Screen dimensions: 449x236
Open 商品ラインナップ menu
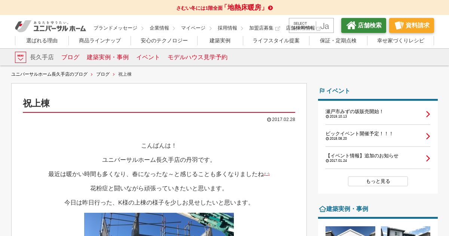(x=100, y=40)
